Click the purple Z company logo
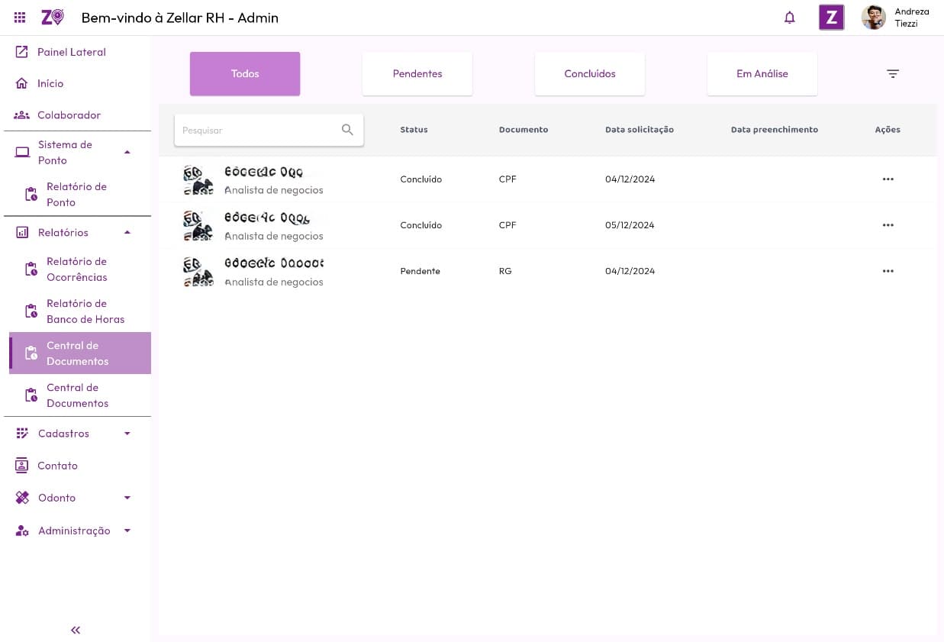This screenshot has height=642, width=944. pyautogui.click(x=831, y=18)
